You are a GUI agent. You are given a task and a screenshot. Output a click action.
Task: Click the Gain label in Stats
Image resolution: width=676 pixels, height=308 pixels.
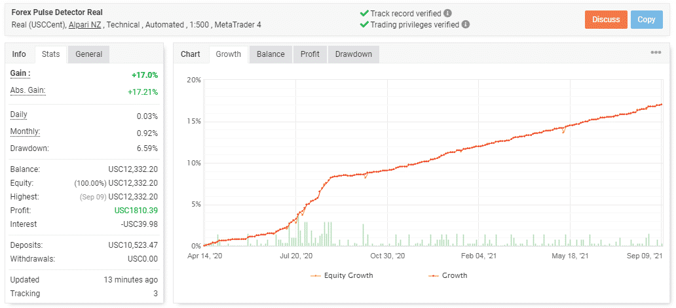tap(20, 73)
